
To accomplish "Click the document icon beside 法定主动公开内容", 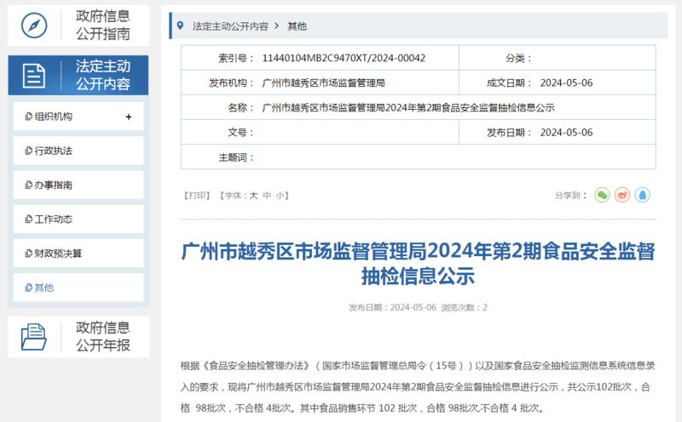I will click(34, 76).
